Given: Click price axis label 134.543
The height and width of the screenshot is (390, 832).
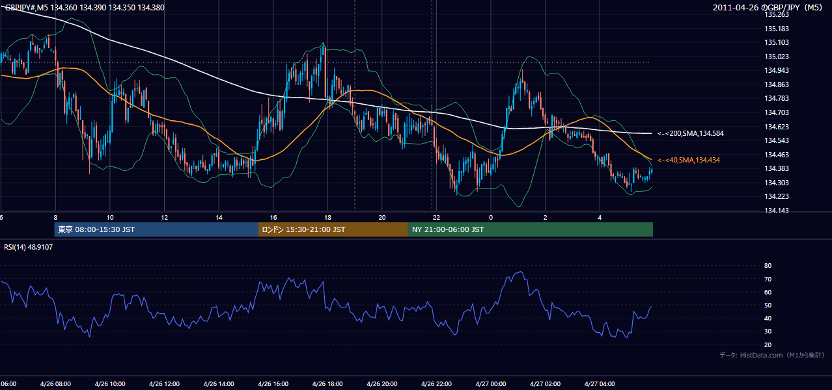Looking at the screenshot, I should [x=777, y=140].
